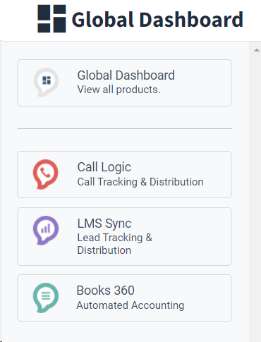Select the Global Dashboard card title

pos(126,75)
